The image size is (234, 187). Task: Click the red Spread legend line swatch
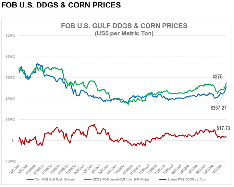click(163, 180)
